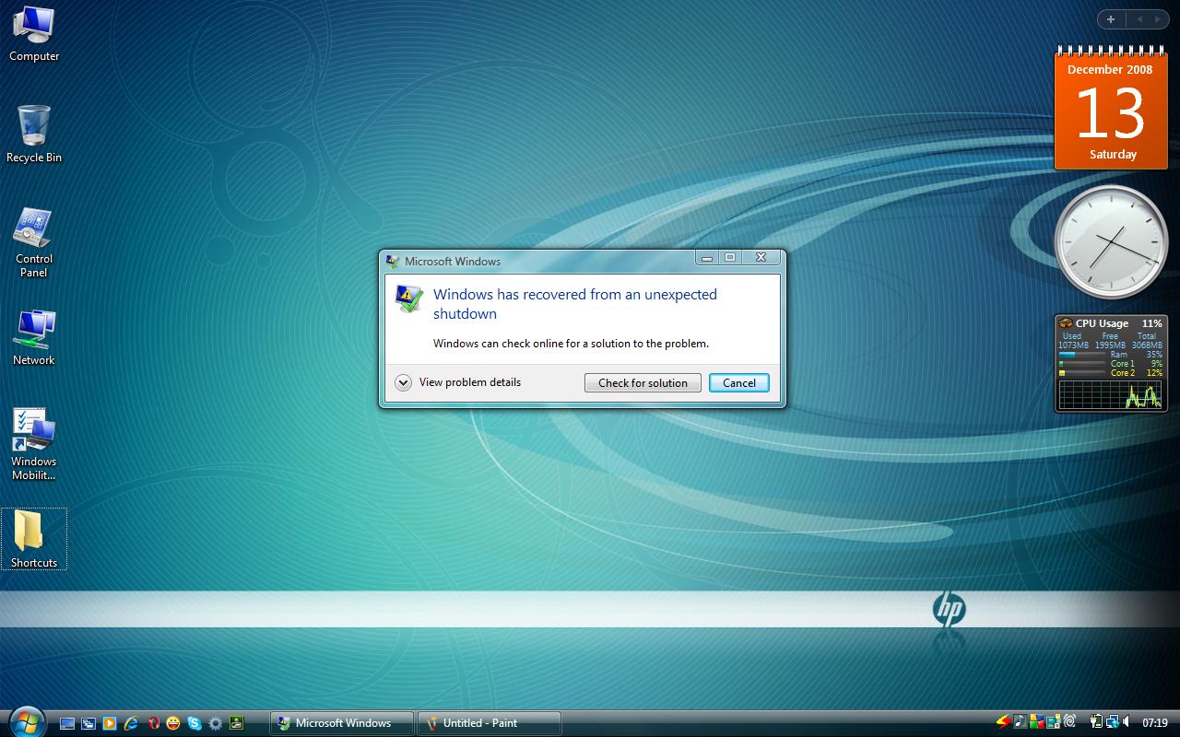This screenshot has height=737, width=1180.
Task: Add a gadget with sidebar plus button
Action: (x=1111, y=19)
